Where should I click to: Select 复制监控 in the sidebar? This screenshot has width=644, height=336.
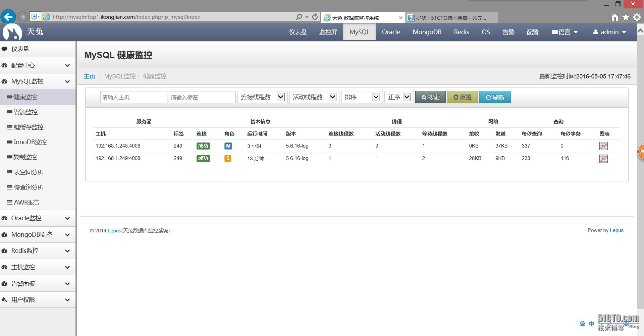tap(38, 157)
